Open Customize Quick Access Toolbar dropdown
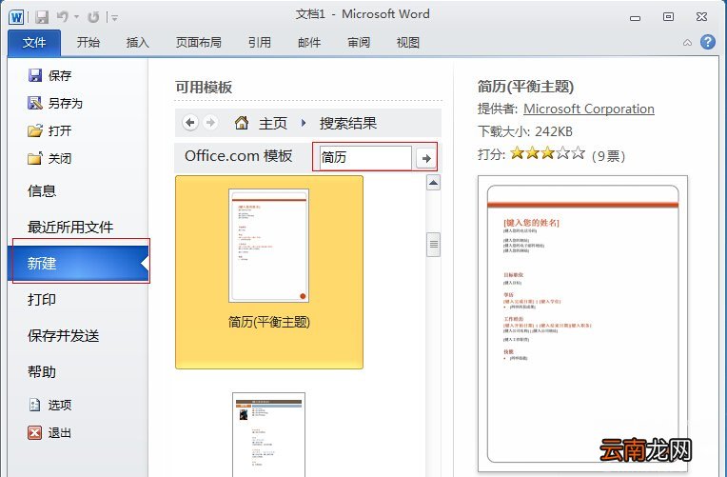727x477 pixels. pyautogui.click(x=114, y=18)
